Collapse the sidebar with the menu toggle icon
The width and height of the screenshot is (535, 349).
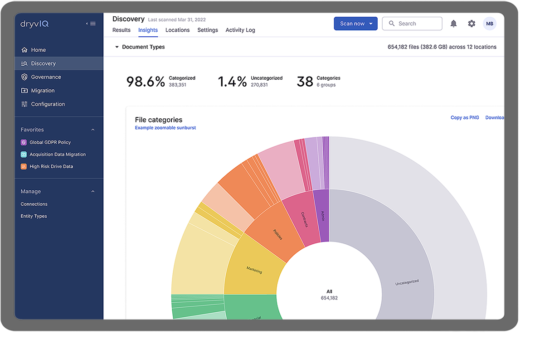tap(91, 24)
